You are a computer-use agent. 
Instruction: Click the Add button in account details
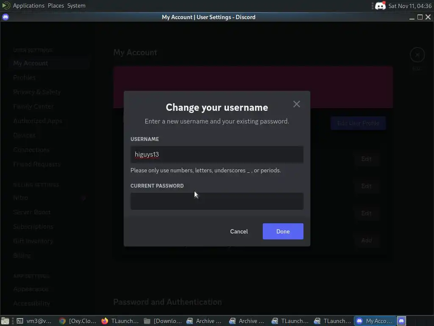point(366,240)
